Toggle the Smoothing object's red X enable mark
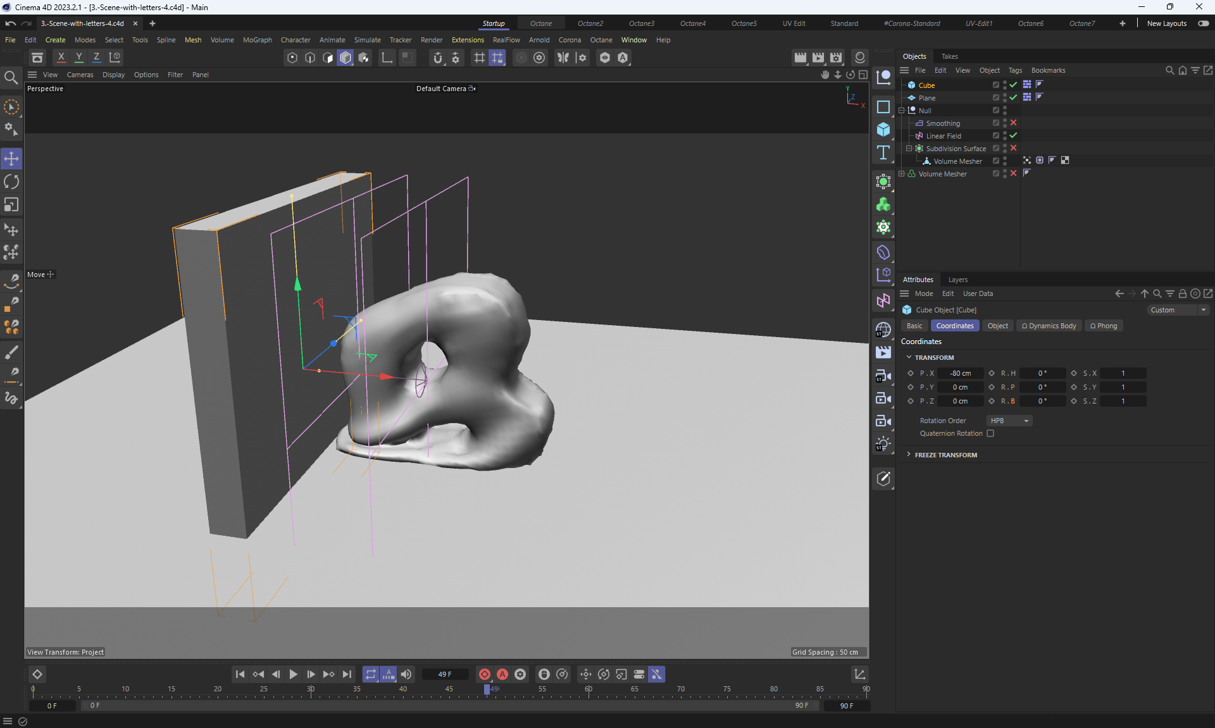Viewport: 1215px width, 728px height. pos(1013,123)
